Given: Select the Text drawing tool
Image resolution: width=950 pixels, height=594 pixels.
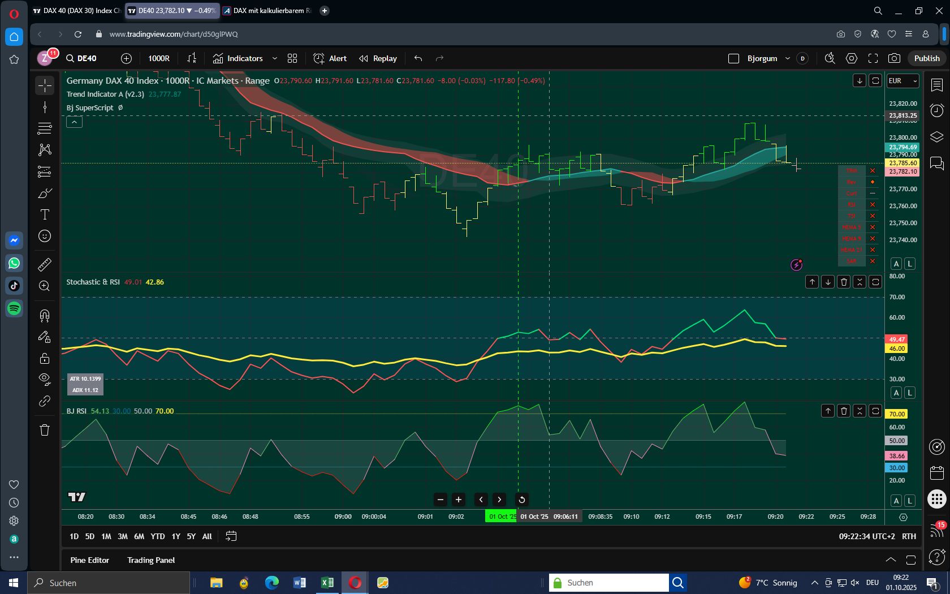Looking at the screenshot, I should 44,215.
